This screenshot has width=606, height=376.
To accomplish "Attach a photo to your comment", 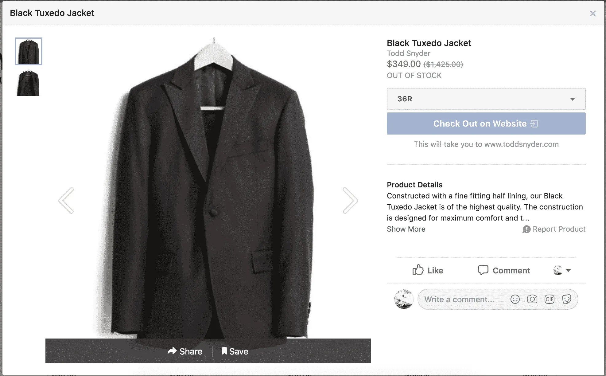I will click(x=532, y=299).
